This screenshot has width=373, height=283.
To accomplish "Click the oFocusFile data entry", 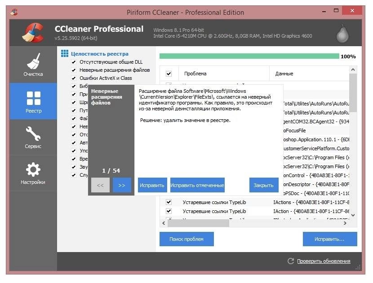I will point(294,131).
